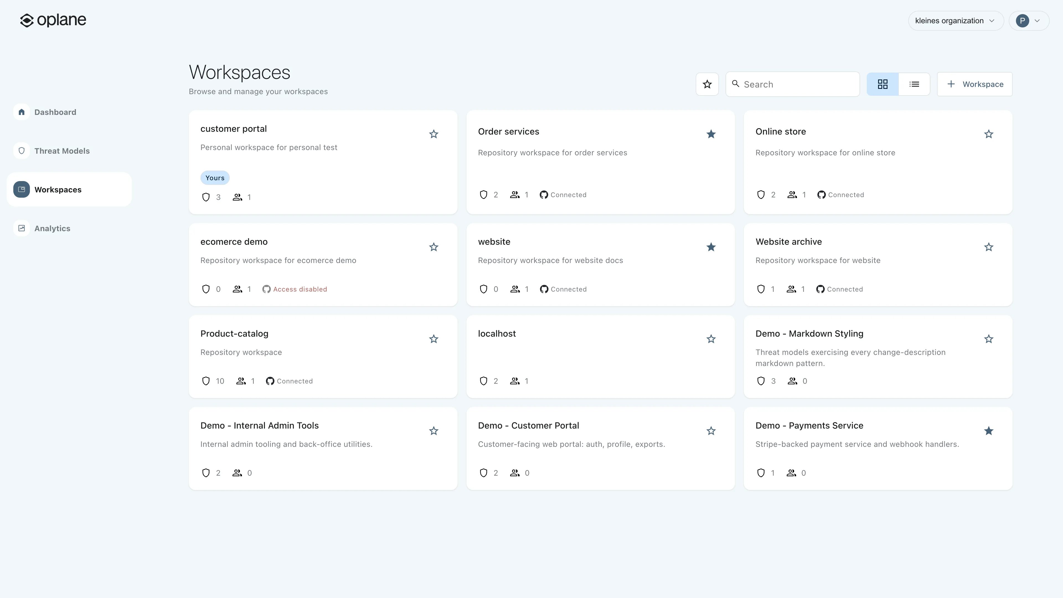Image resolution: width=1063 pixels, height=598 pixels.
Task: Open the Online store workspace title
Action: (x=781, y=132)
